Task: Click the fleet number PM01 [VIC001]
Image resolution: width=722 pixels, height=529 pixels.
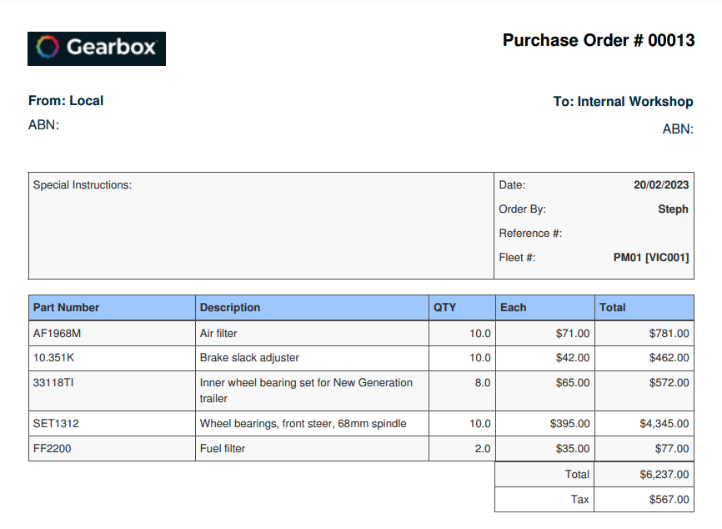Action: (x=651, y=258)
